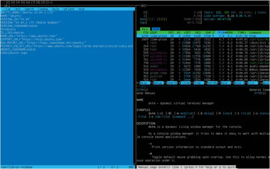Click the F2 Setup button in htop
This screenshot has width=270, height=169.
pyautogui.click(x=157, y=83)
